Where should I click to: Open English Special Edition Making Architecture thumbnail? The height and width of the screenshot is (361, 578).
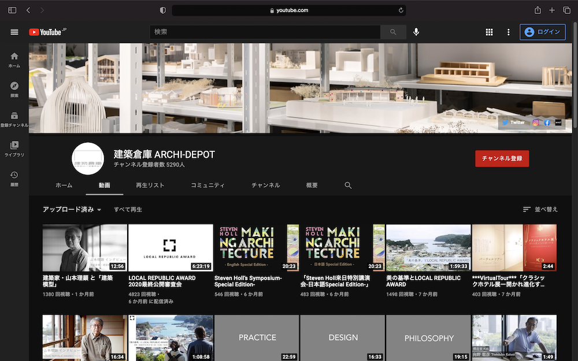(x=257, y=248)
